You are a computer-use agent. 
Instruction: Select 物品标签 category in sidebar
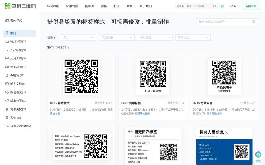coord(18,41)
